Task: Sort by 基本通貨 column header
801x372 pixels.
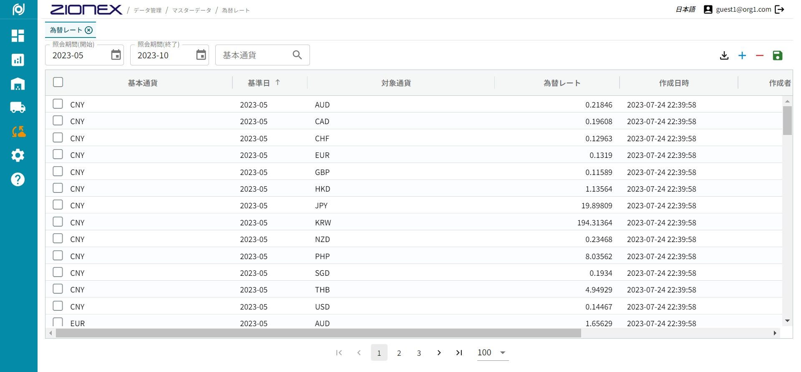Action: pyautogui.click(x=143, y=83)
